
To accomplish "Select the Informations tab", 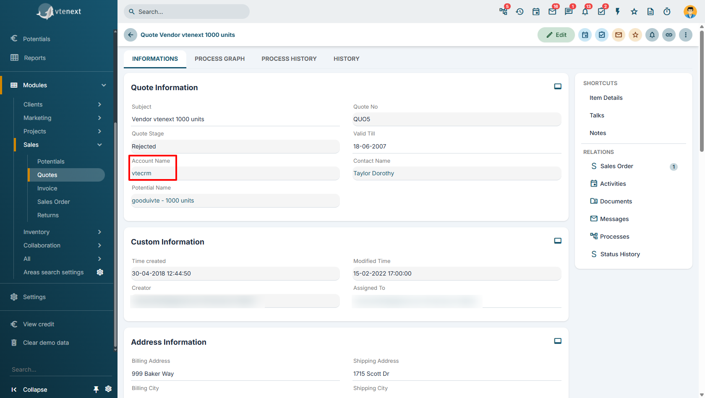I will point(155,59).
